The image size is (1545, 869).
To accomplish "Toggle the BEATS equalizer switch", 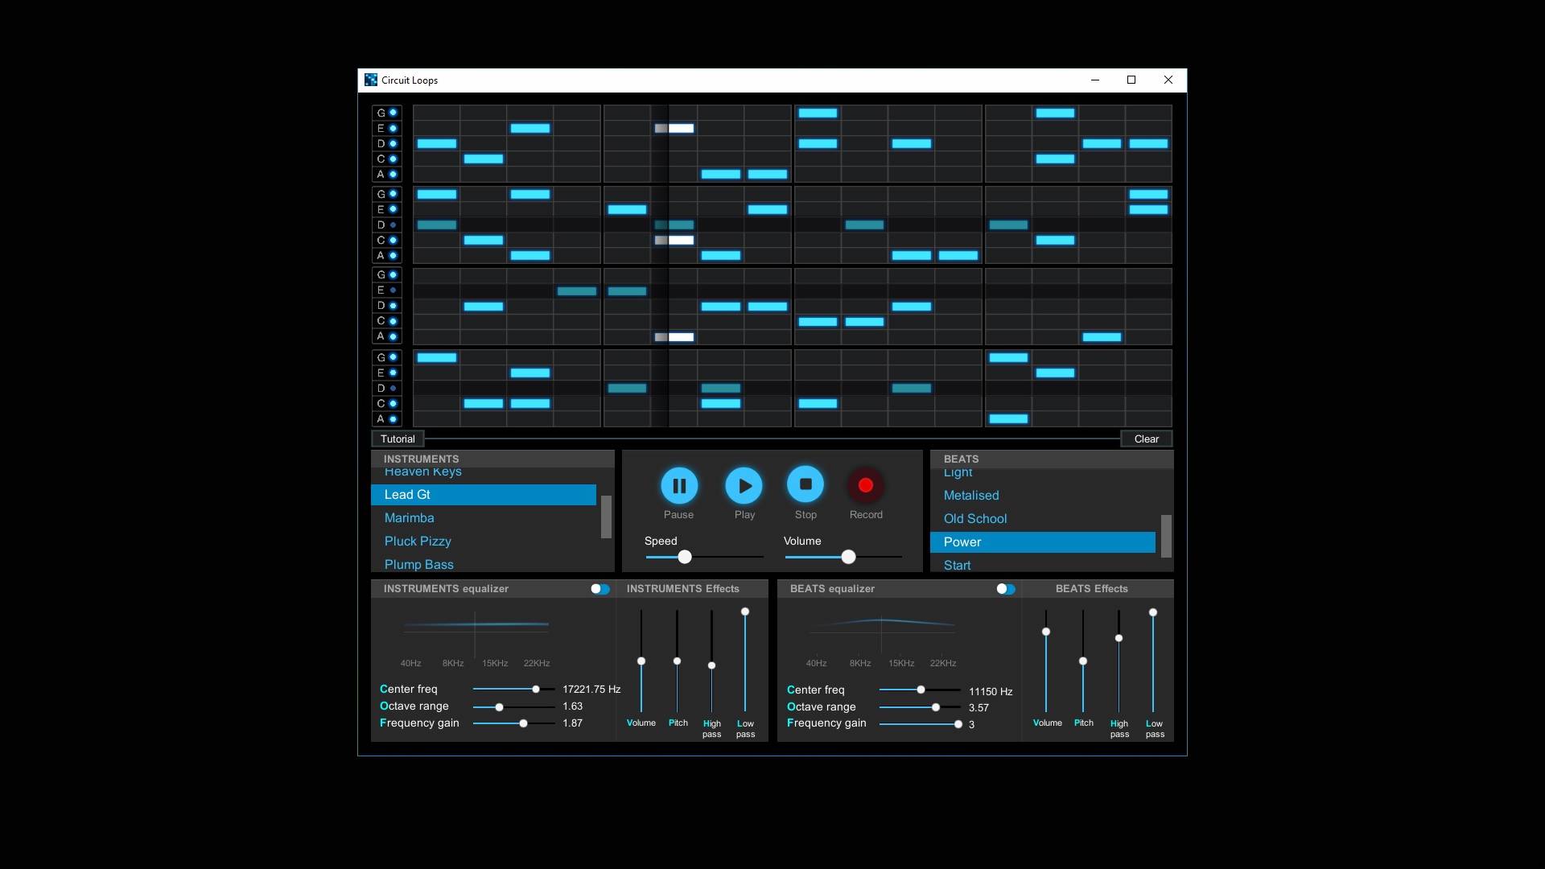I will (x=1005, y=589).
